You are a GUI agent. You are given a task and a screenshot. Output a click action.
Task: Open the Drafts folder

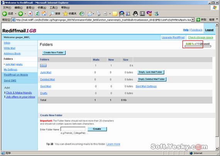point(44,93)
